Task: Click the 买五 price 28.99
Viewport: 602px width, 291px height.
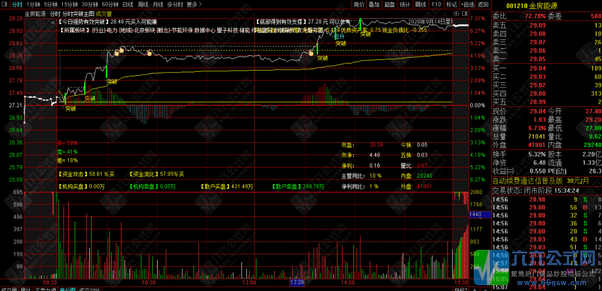Action: point(537,102)
